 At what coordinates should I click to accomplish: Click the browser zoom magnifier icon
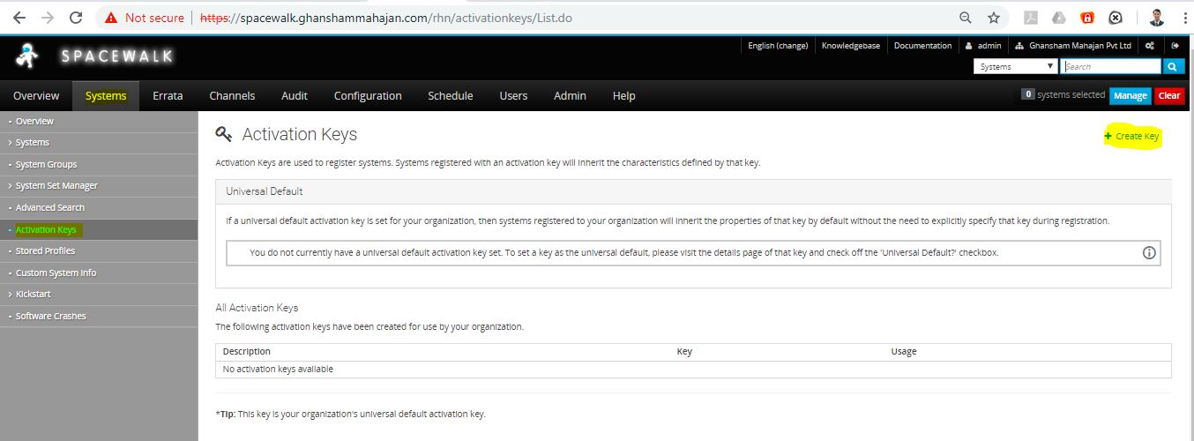[966, 18]
